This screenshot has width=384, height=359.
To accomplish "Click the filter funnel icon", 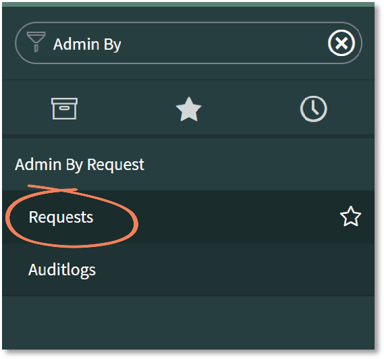I will pyautogui.click(x=36, y=42).
